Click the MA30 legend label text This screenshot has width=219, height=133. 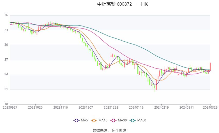tap(122, 120)
